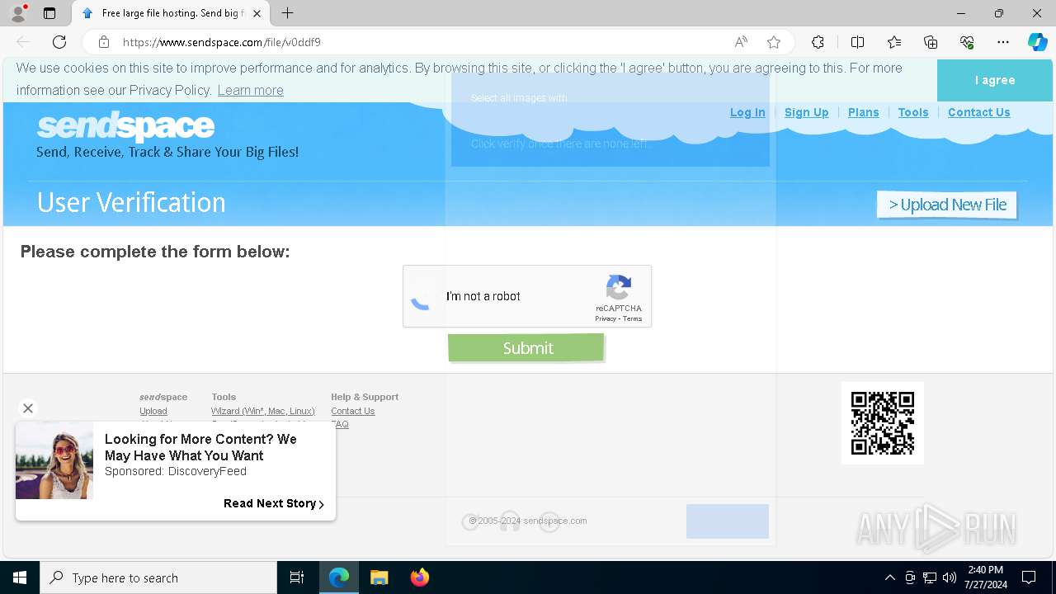Open File Explorer from taskbar
The width and height of the screenshot is (1056, 594).
pos(379,577)
